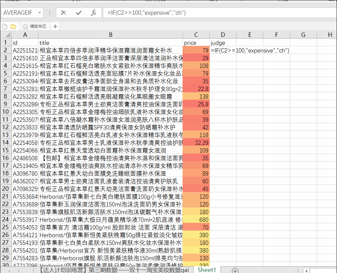Select row 7 header
The height and width of the screenshot is (273, 337).
click(5, 89)
